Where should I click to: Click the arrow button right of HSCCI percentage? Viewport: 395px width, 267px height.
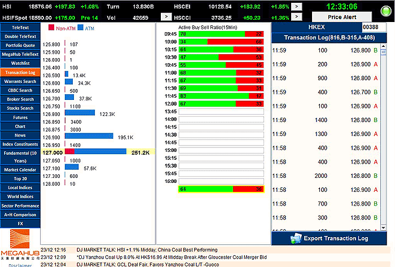point(297,17)
